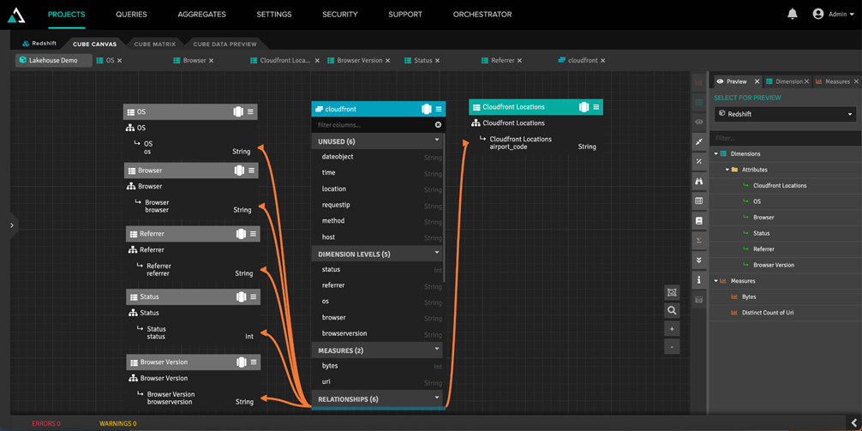
Task: Close the Preview panel tab
Action: 757,81
